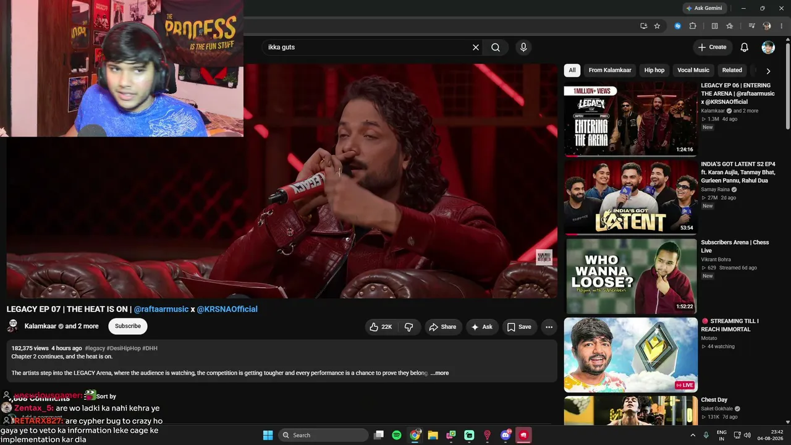Open Chrome three-dot menu
The height and width of the screenshot is (445, 791).
pyautogui.click(x=782, y=26)
